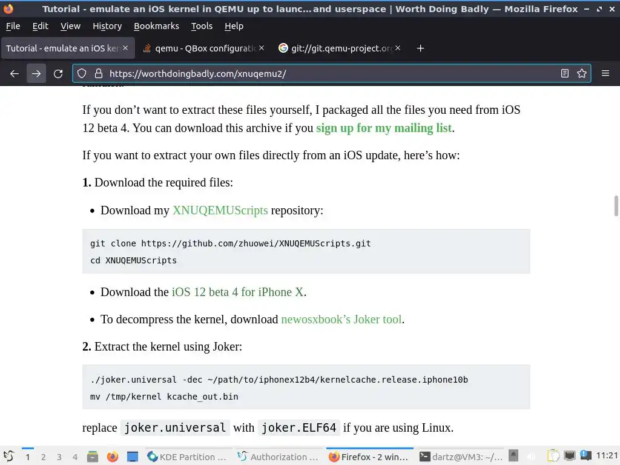
Task: Open the LXQt start menu bird icon
Action: click(x=8, y=457)
